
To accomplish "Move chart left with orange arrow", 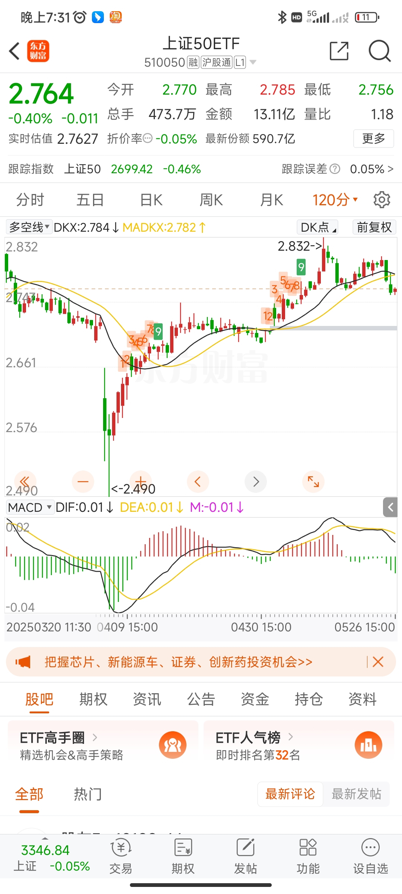I will (x=198, y=482).
